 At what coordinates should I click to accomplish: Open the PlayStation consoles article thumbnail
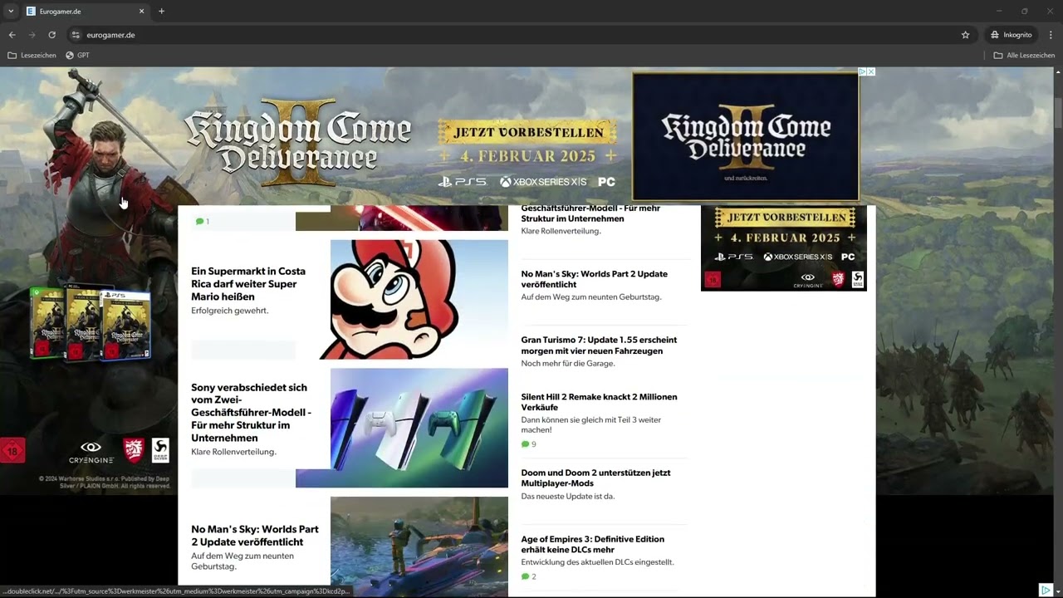pyautogui.click(x=419, y=428)
